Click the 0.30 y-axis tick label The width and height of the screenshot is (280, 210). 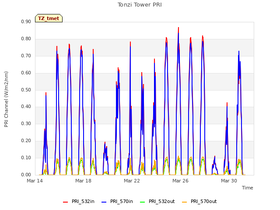pos(26,123)
